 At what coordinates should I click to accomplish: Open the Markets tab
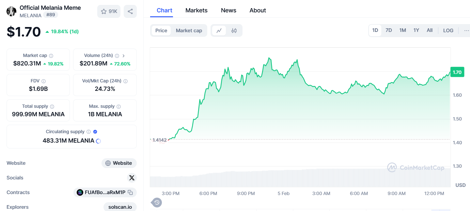(x=196, y=10)
